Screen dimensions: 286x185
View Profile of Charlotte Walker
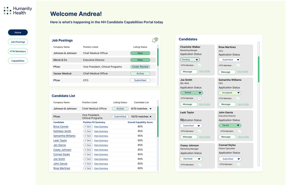(x=204, y=71)
